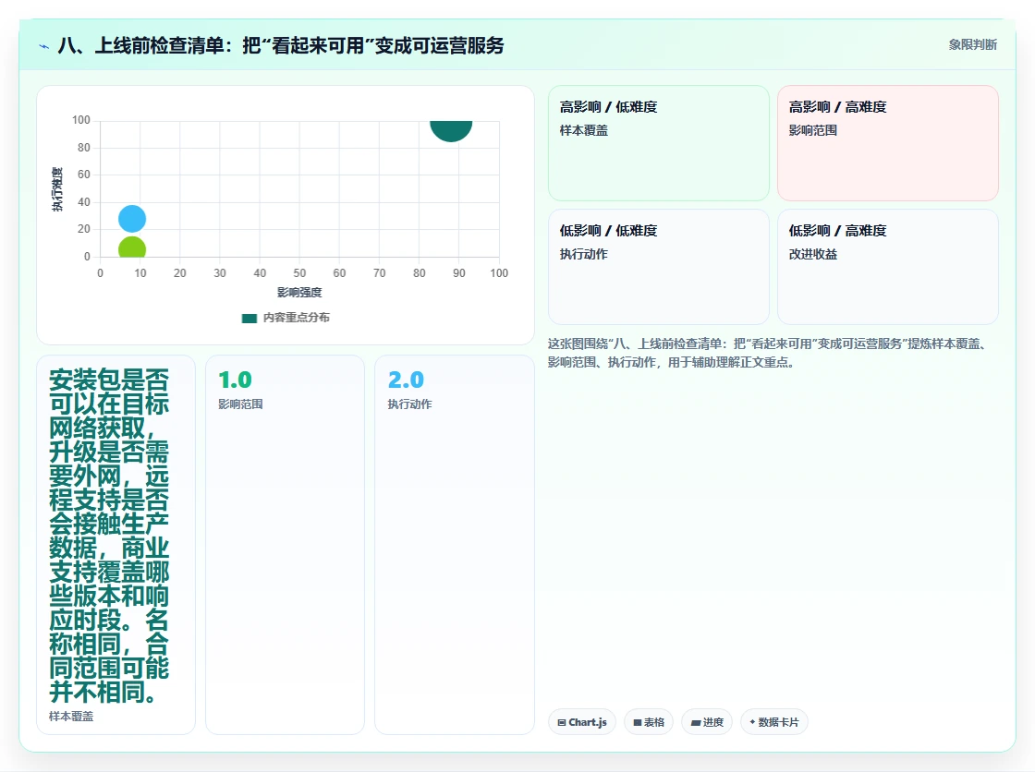Select the blue bubble in the chart

pyautogui.click(x=132, y=219)
